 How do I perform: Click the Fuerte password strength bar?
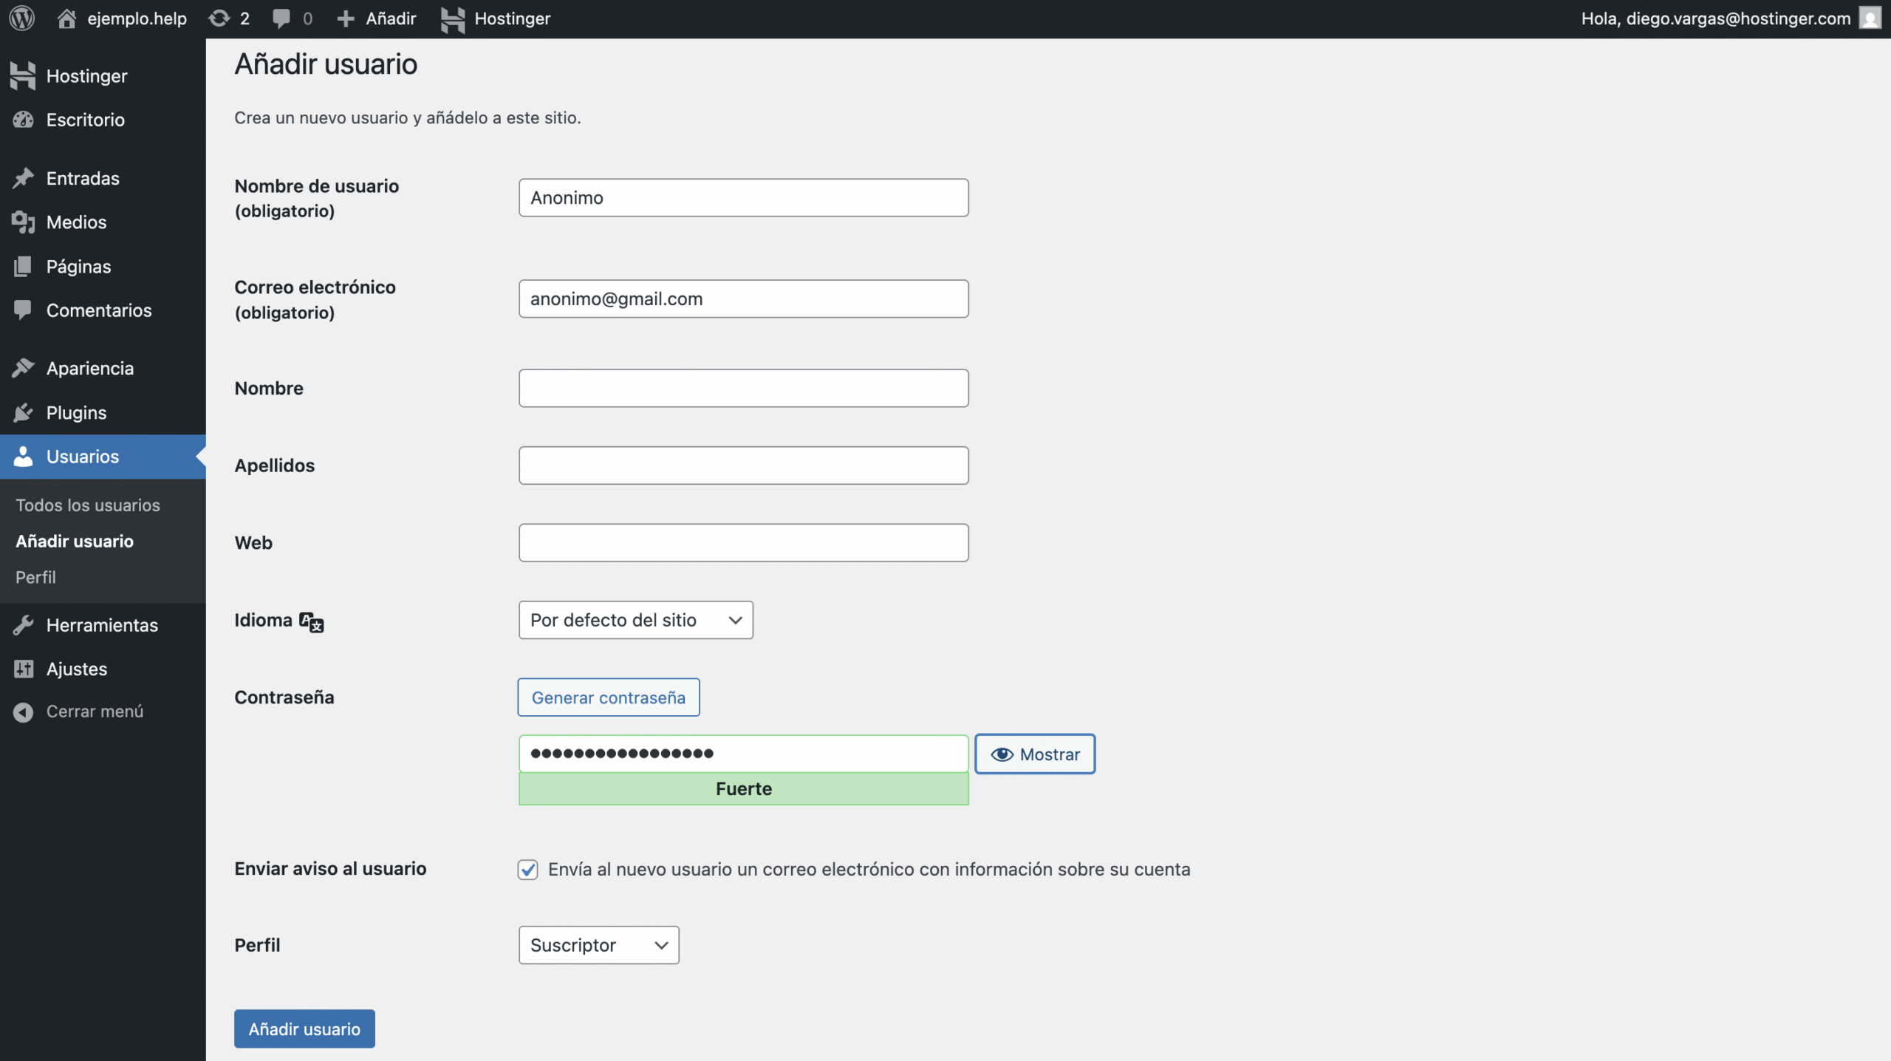(x=743, y=789)
